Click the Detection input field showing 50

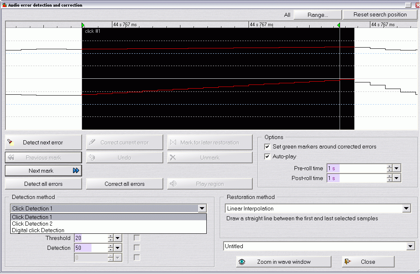91,248
